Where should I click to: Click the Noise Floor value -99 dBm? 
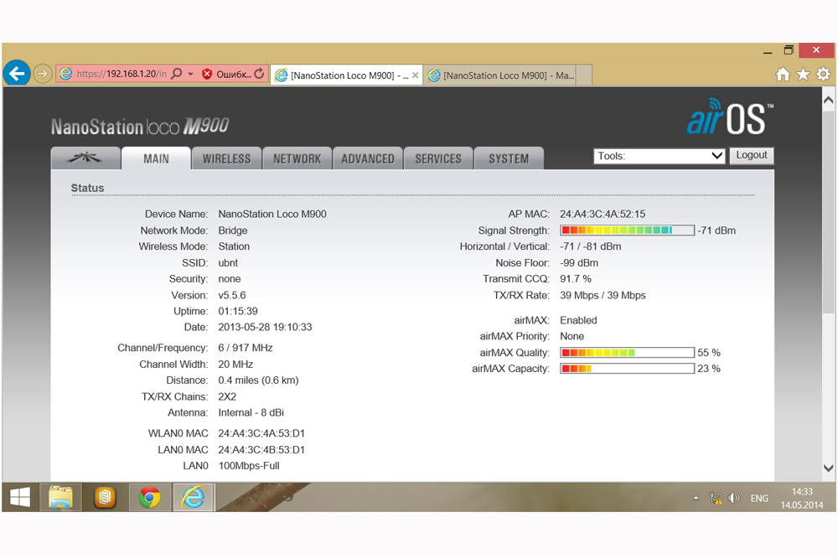point(579,263)
